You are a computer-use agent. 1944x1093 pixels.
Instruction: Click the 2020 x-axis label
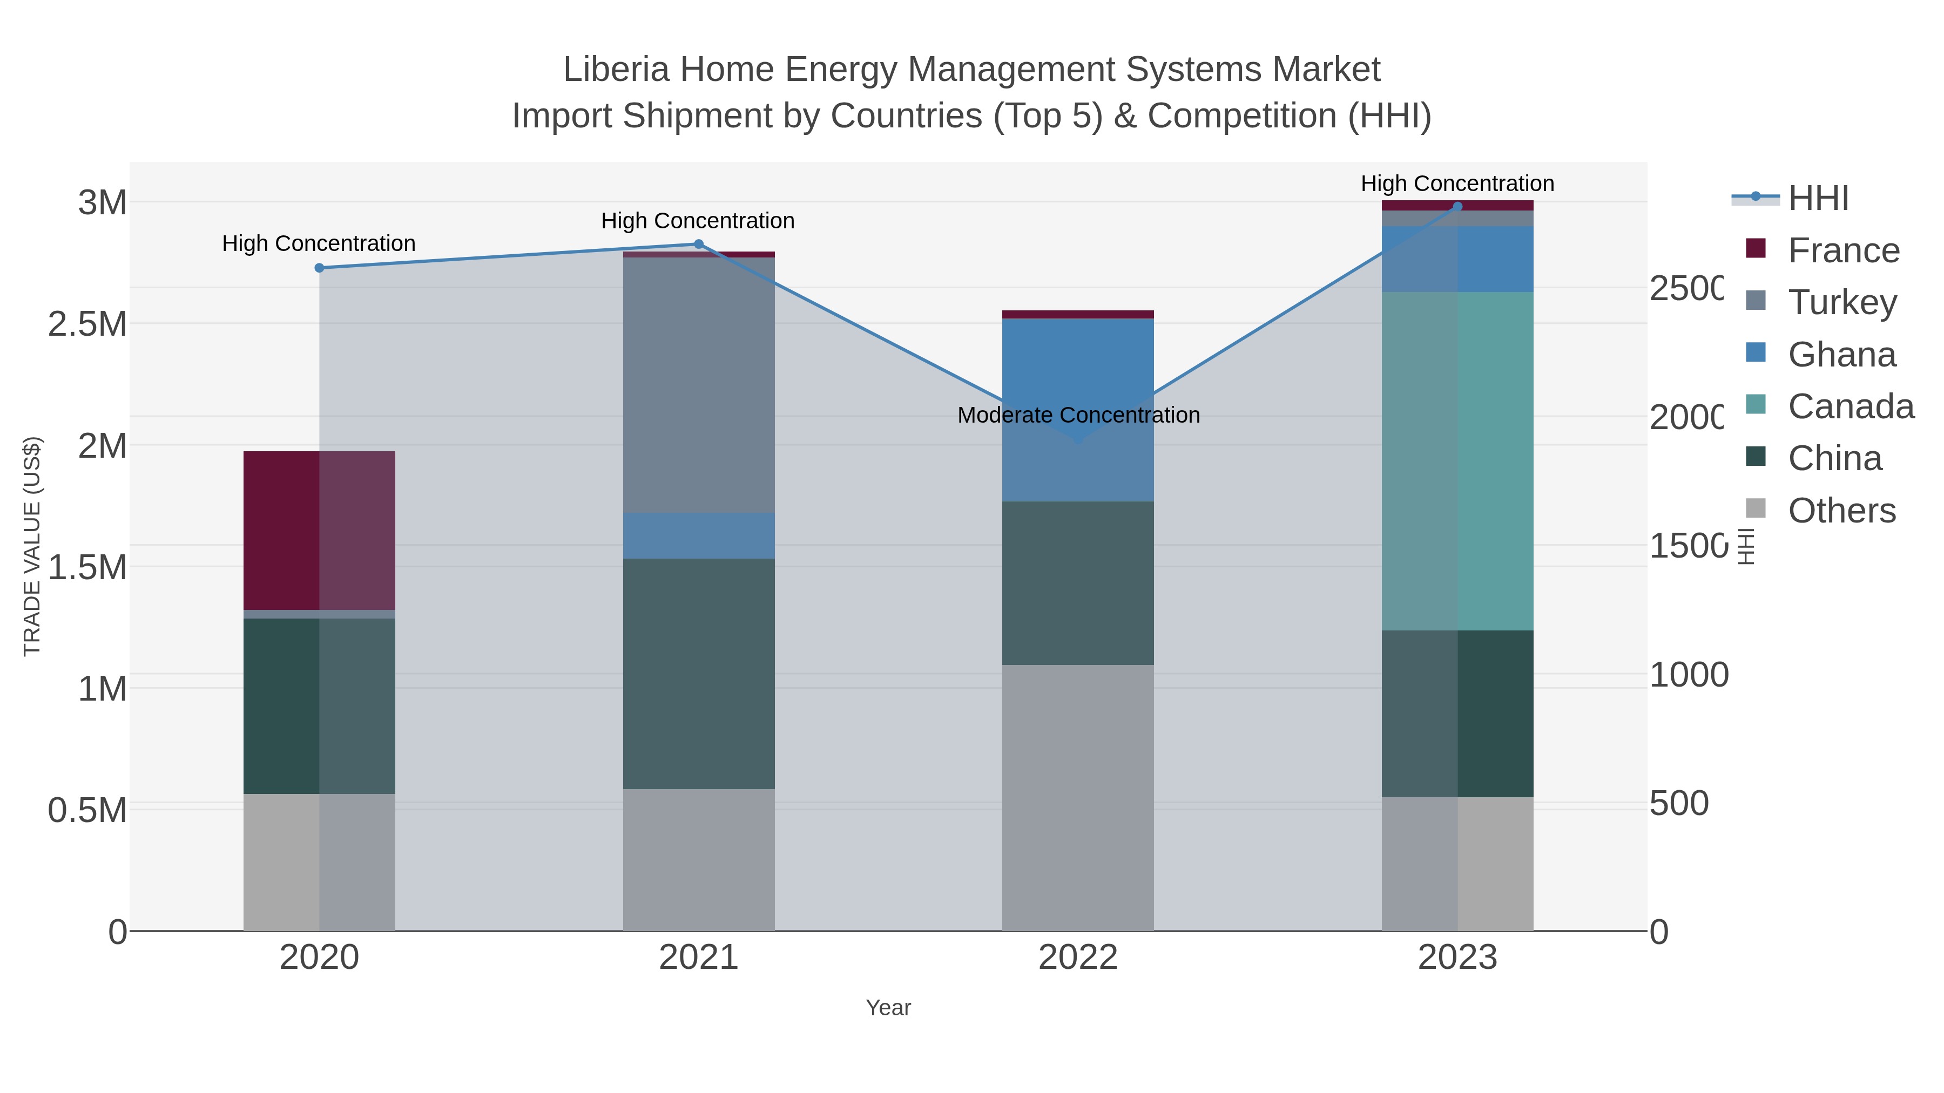(x=319, y=958)
